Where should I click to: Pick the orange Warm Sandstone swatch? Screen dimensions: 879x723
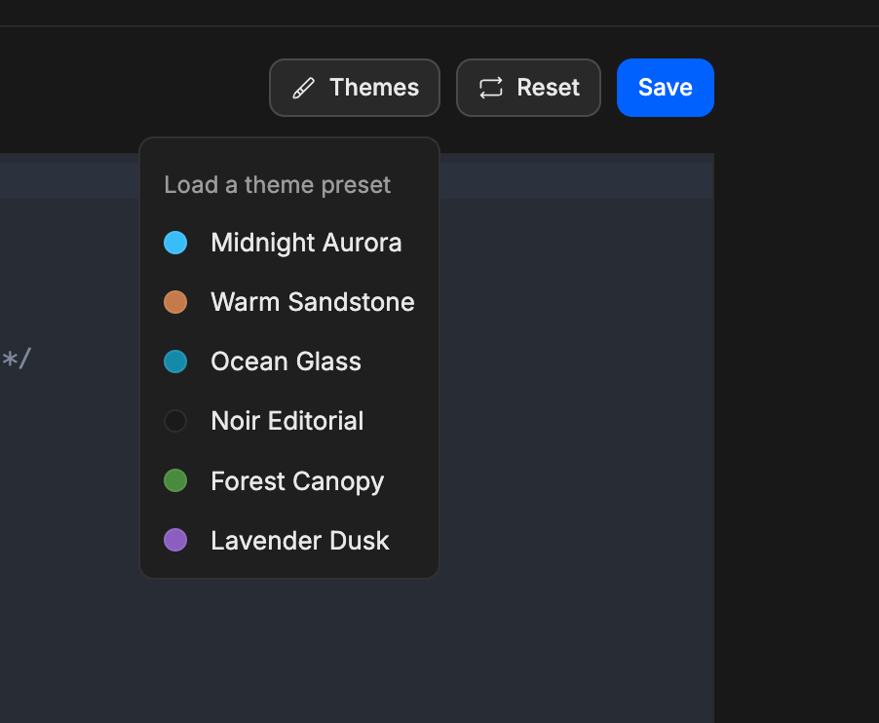click(x=175, y=302)
